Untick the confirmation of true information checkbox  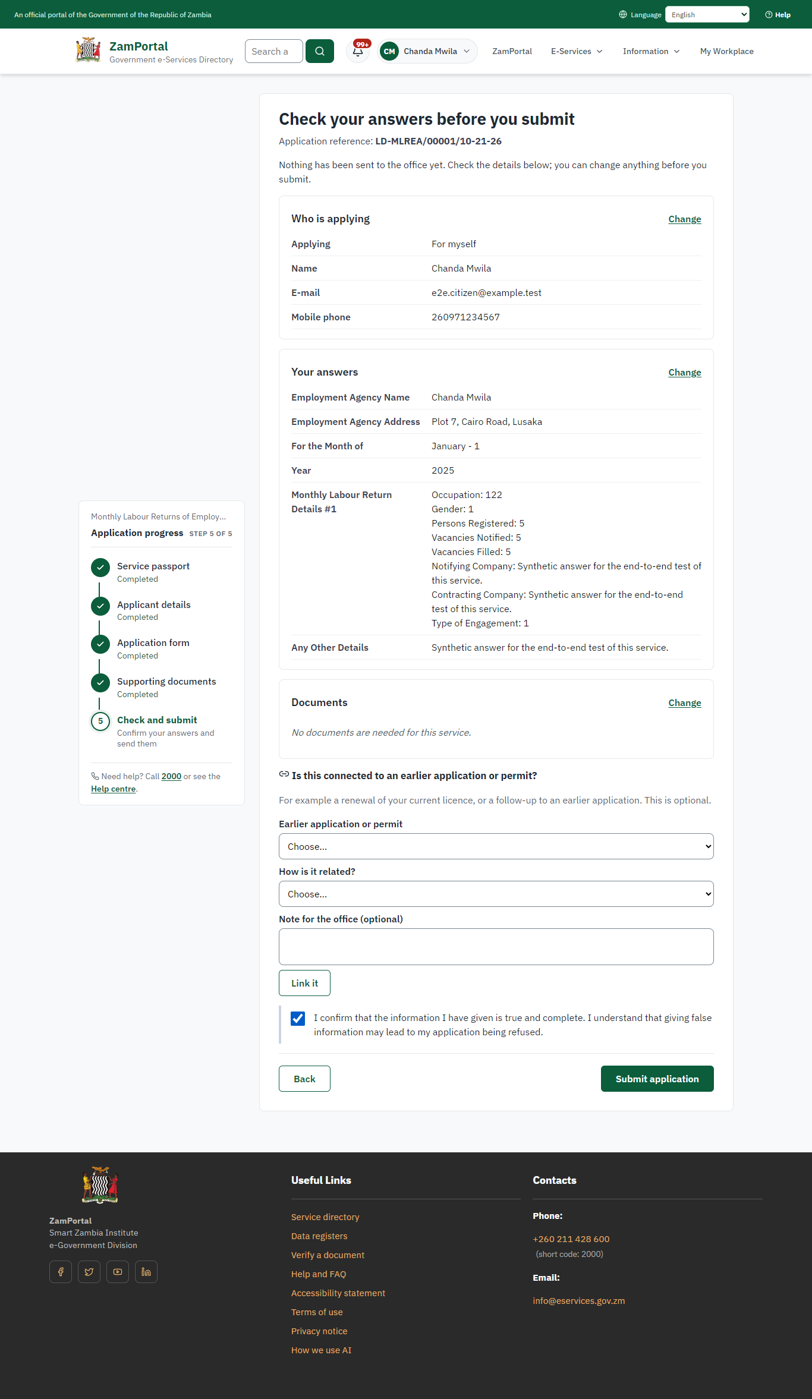click(x=298, y=1019)
